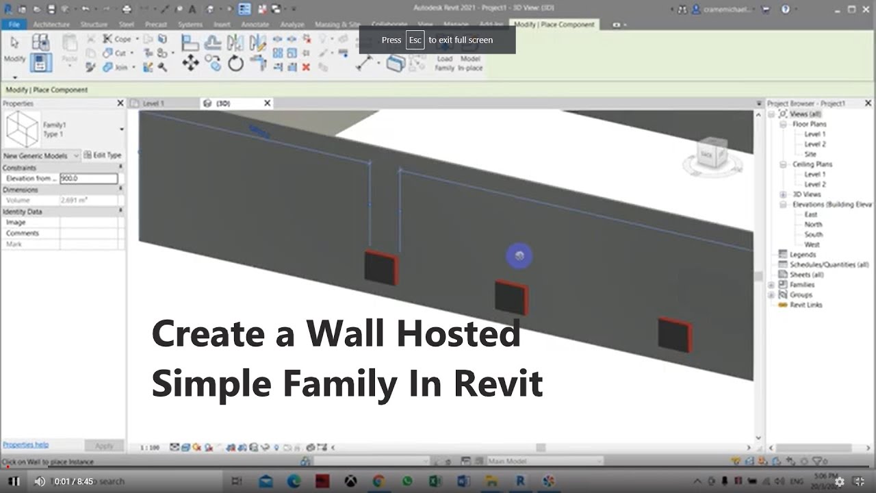Open Excel from the taskbar
876x493 pixels.
click(x=435, y=481)
